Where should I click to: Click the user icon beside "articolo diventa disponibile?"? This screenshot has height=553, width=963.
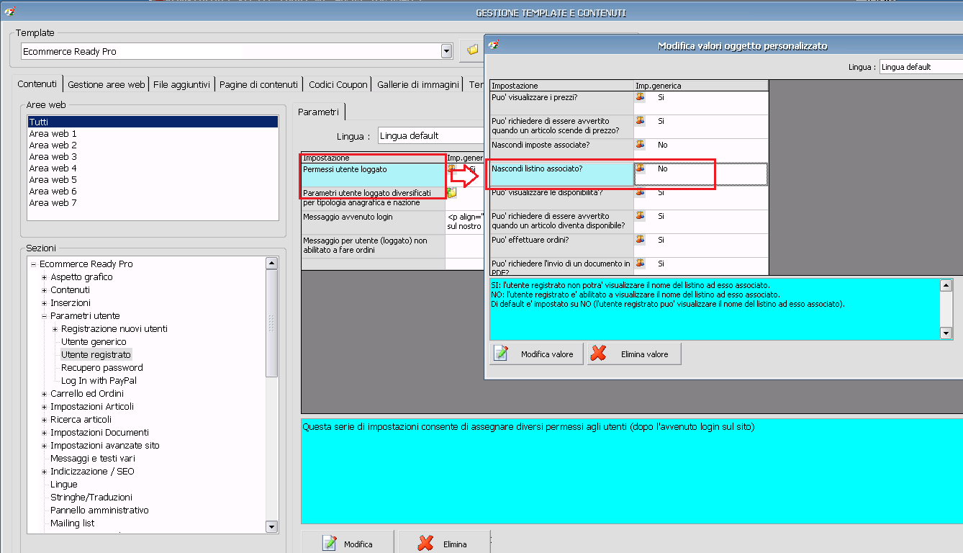pyautogui.click(x=640, y=216)
